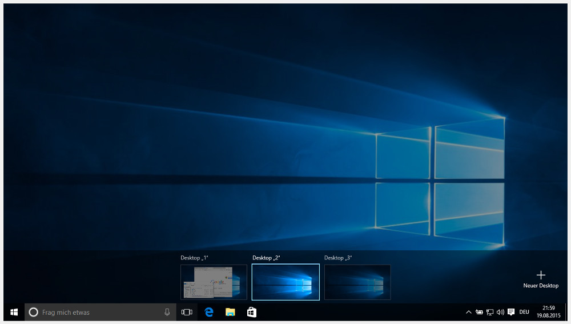Switch to the Desktop 3 thumbnail
The width and height of the screenshot is (571, 324).
(357, 282)
